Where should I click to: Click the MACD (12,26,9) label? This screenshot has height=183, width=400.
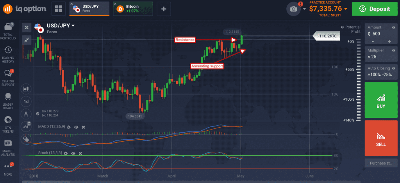tap(52, 127)
